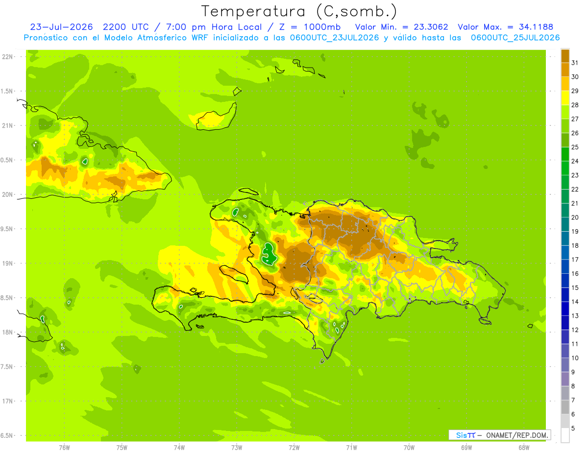The image size is (588, 454).
Task: Pick legend swatch between 25 and 26
Action: [x=565, y=140]
